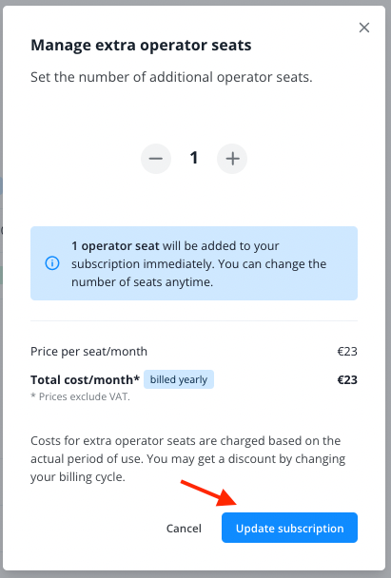The height and width of the screenshot is (578, 391).
Task: Click the billed yearly badge
Action: pos(179,379)
